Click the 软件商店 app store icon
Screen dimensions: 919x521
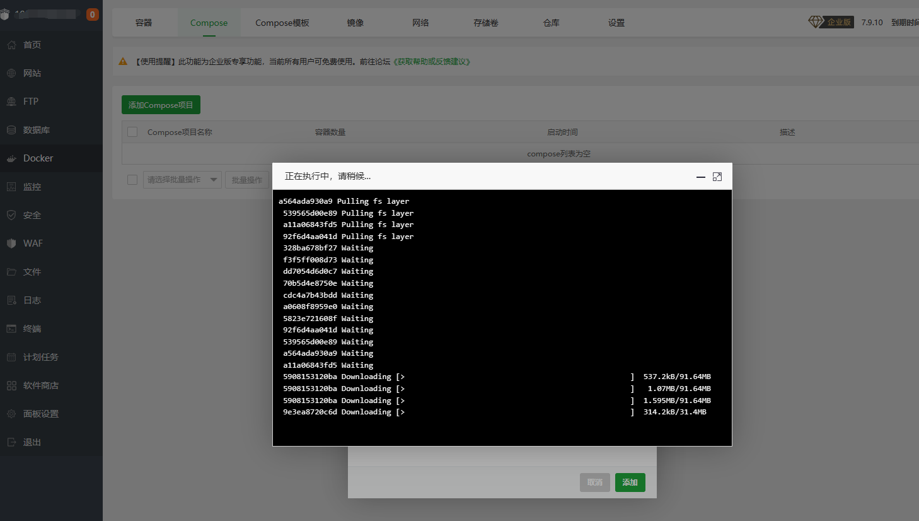click(11, 385)
